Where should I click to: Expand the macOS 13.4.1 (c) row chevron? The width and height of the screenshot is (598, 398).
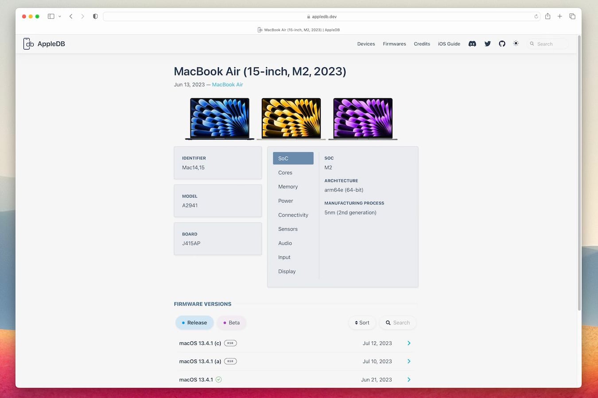409,343
